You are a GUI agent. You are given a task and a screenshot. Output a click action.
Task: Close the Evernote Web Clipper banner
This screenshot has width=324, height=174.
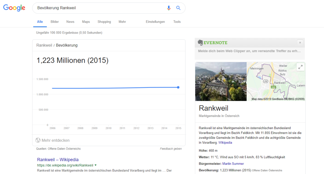click(300, 42)
